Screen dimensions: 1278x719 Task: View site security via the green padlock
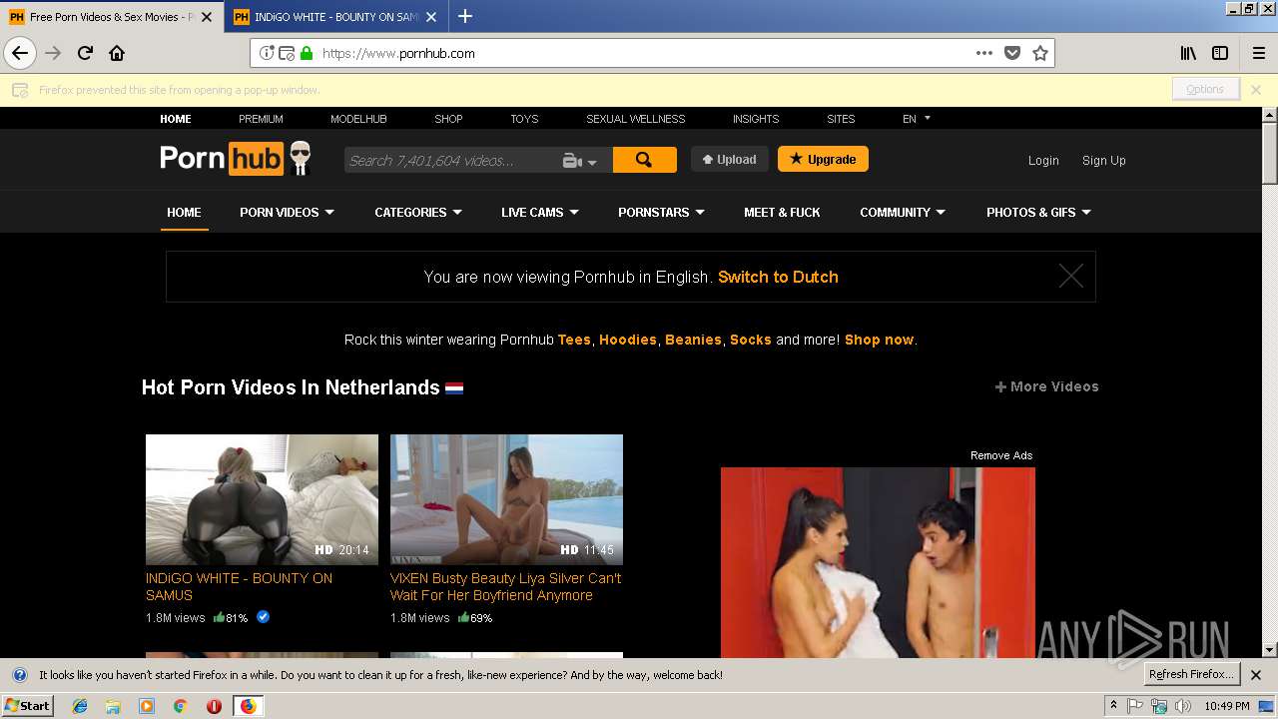[x=307, y=53]
